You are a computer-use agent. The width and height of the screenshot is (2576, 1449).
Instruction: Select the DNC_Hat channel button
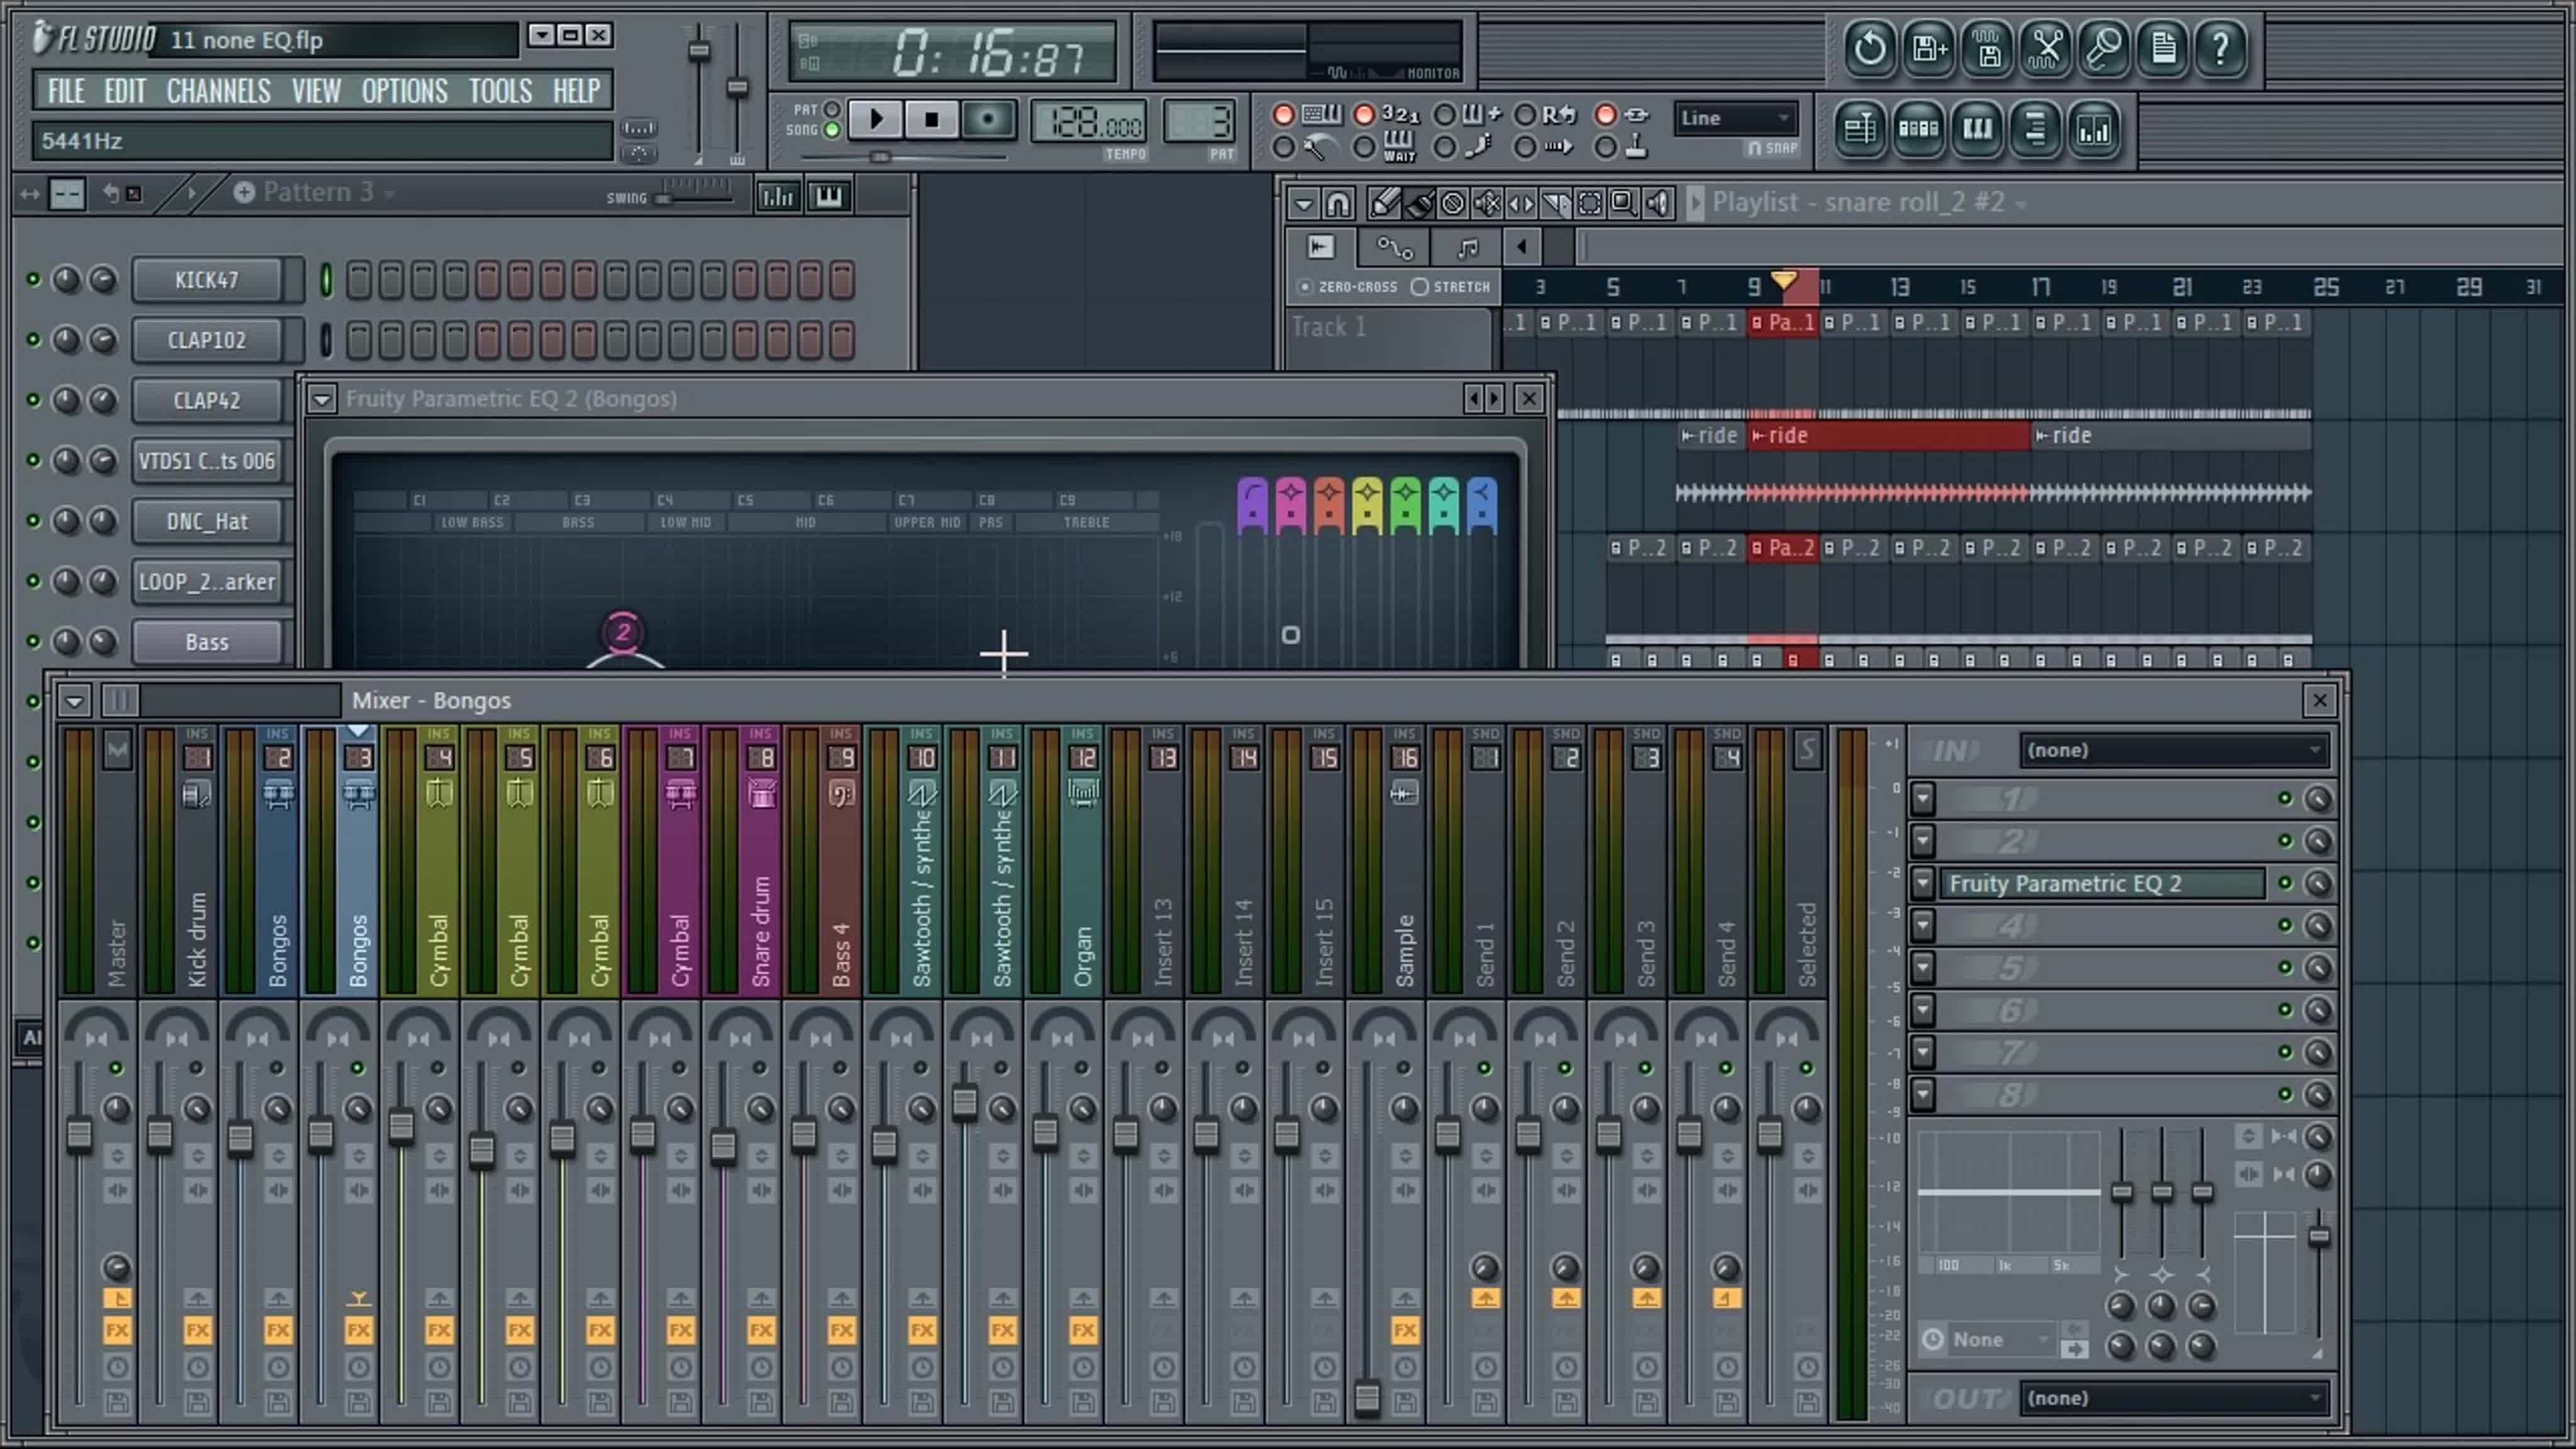pyautogui.click(x=207, y=521)
